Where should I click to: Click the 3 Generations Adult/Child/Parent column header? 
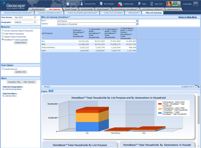128,33
